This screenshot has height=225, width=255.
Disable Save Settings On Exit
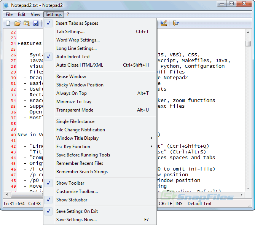tap(100, 211)
